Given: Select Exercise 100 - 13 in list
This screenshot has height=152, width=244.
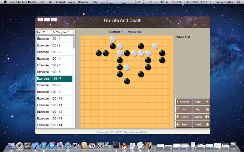Looking at the screenshot, I should (55, 119).
